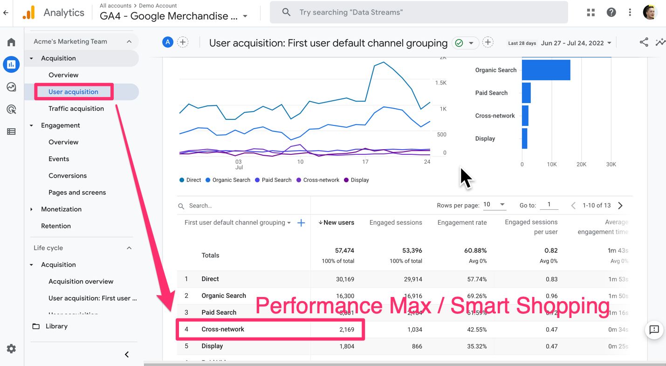Click the top search box Try searching
The height and width of the screenshot is (366, 666).
coord(419,12)
